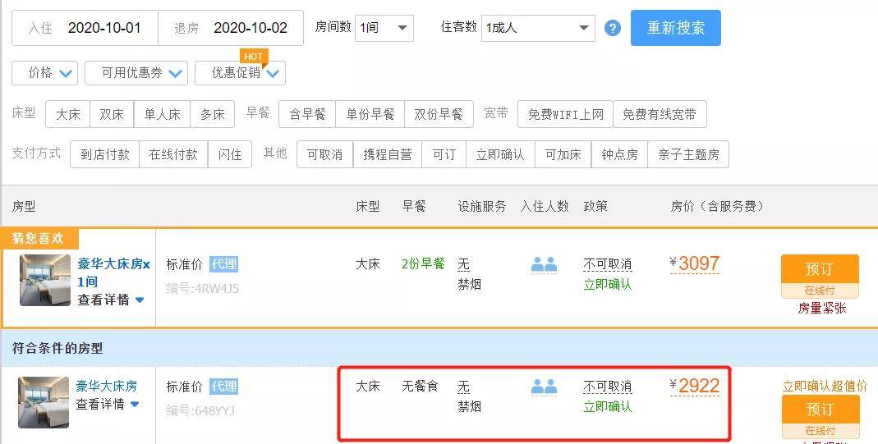Screen dimensions: 878x444
Task: Open the 优惠促销 promotions dropdown
Action: tap(240, 73)
